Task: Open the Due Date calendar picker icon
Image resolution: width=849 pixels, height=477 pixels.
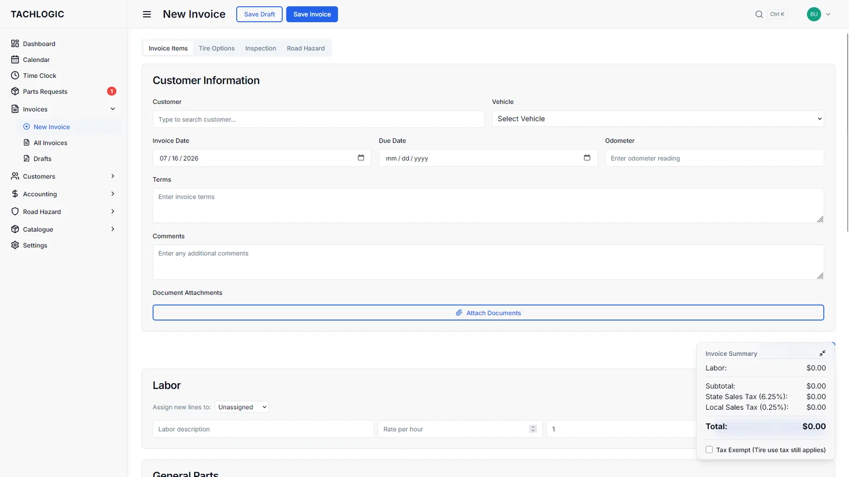Action: (587, 157)
